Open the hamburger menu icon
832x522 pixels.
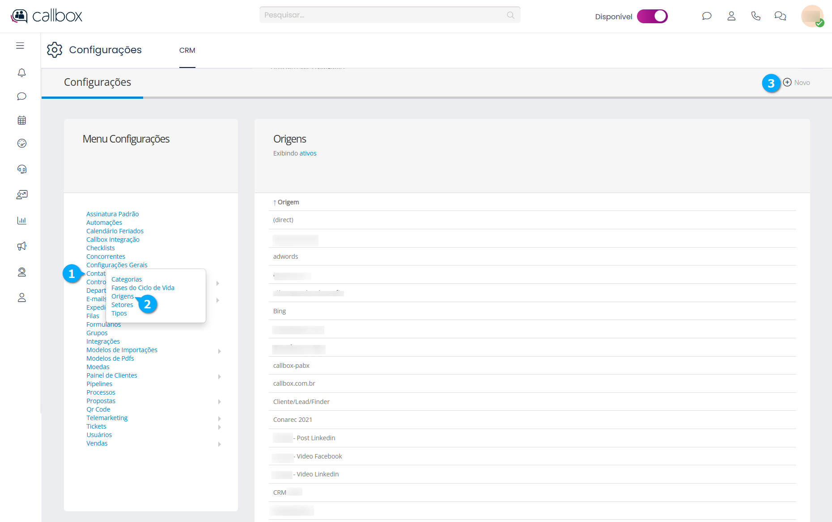[x=20, y=46]
